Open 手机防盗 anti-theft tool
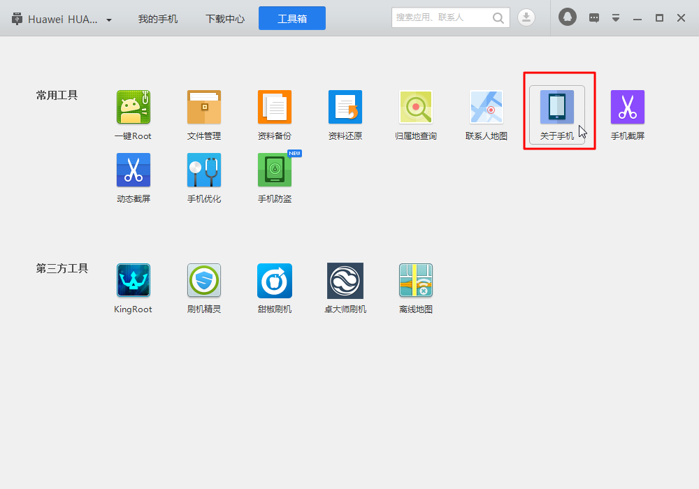Viewport: 699px width, 489px height. 275,177
